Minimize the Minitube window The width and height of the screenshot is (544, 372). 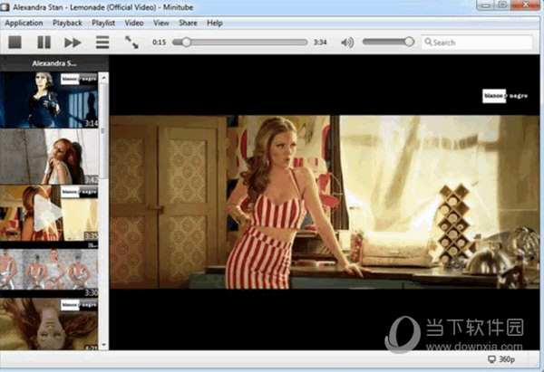[486, 5]
